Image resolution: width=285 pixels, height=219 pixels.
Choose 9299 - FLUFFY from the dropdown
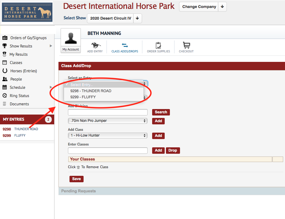tap(104, 97)
